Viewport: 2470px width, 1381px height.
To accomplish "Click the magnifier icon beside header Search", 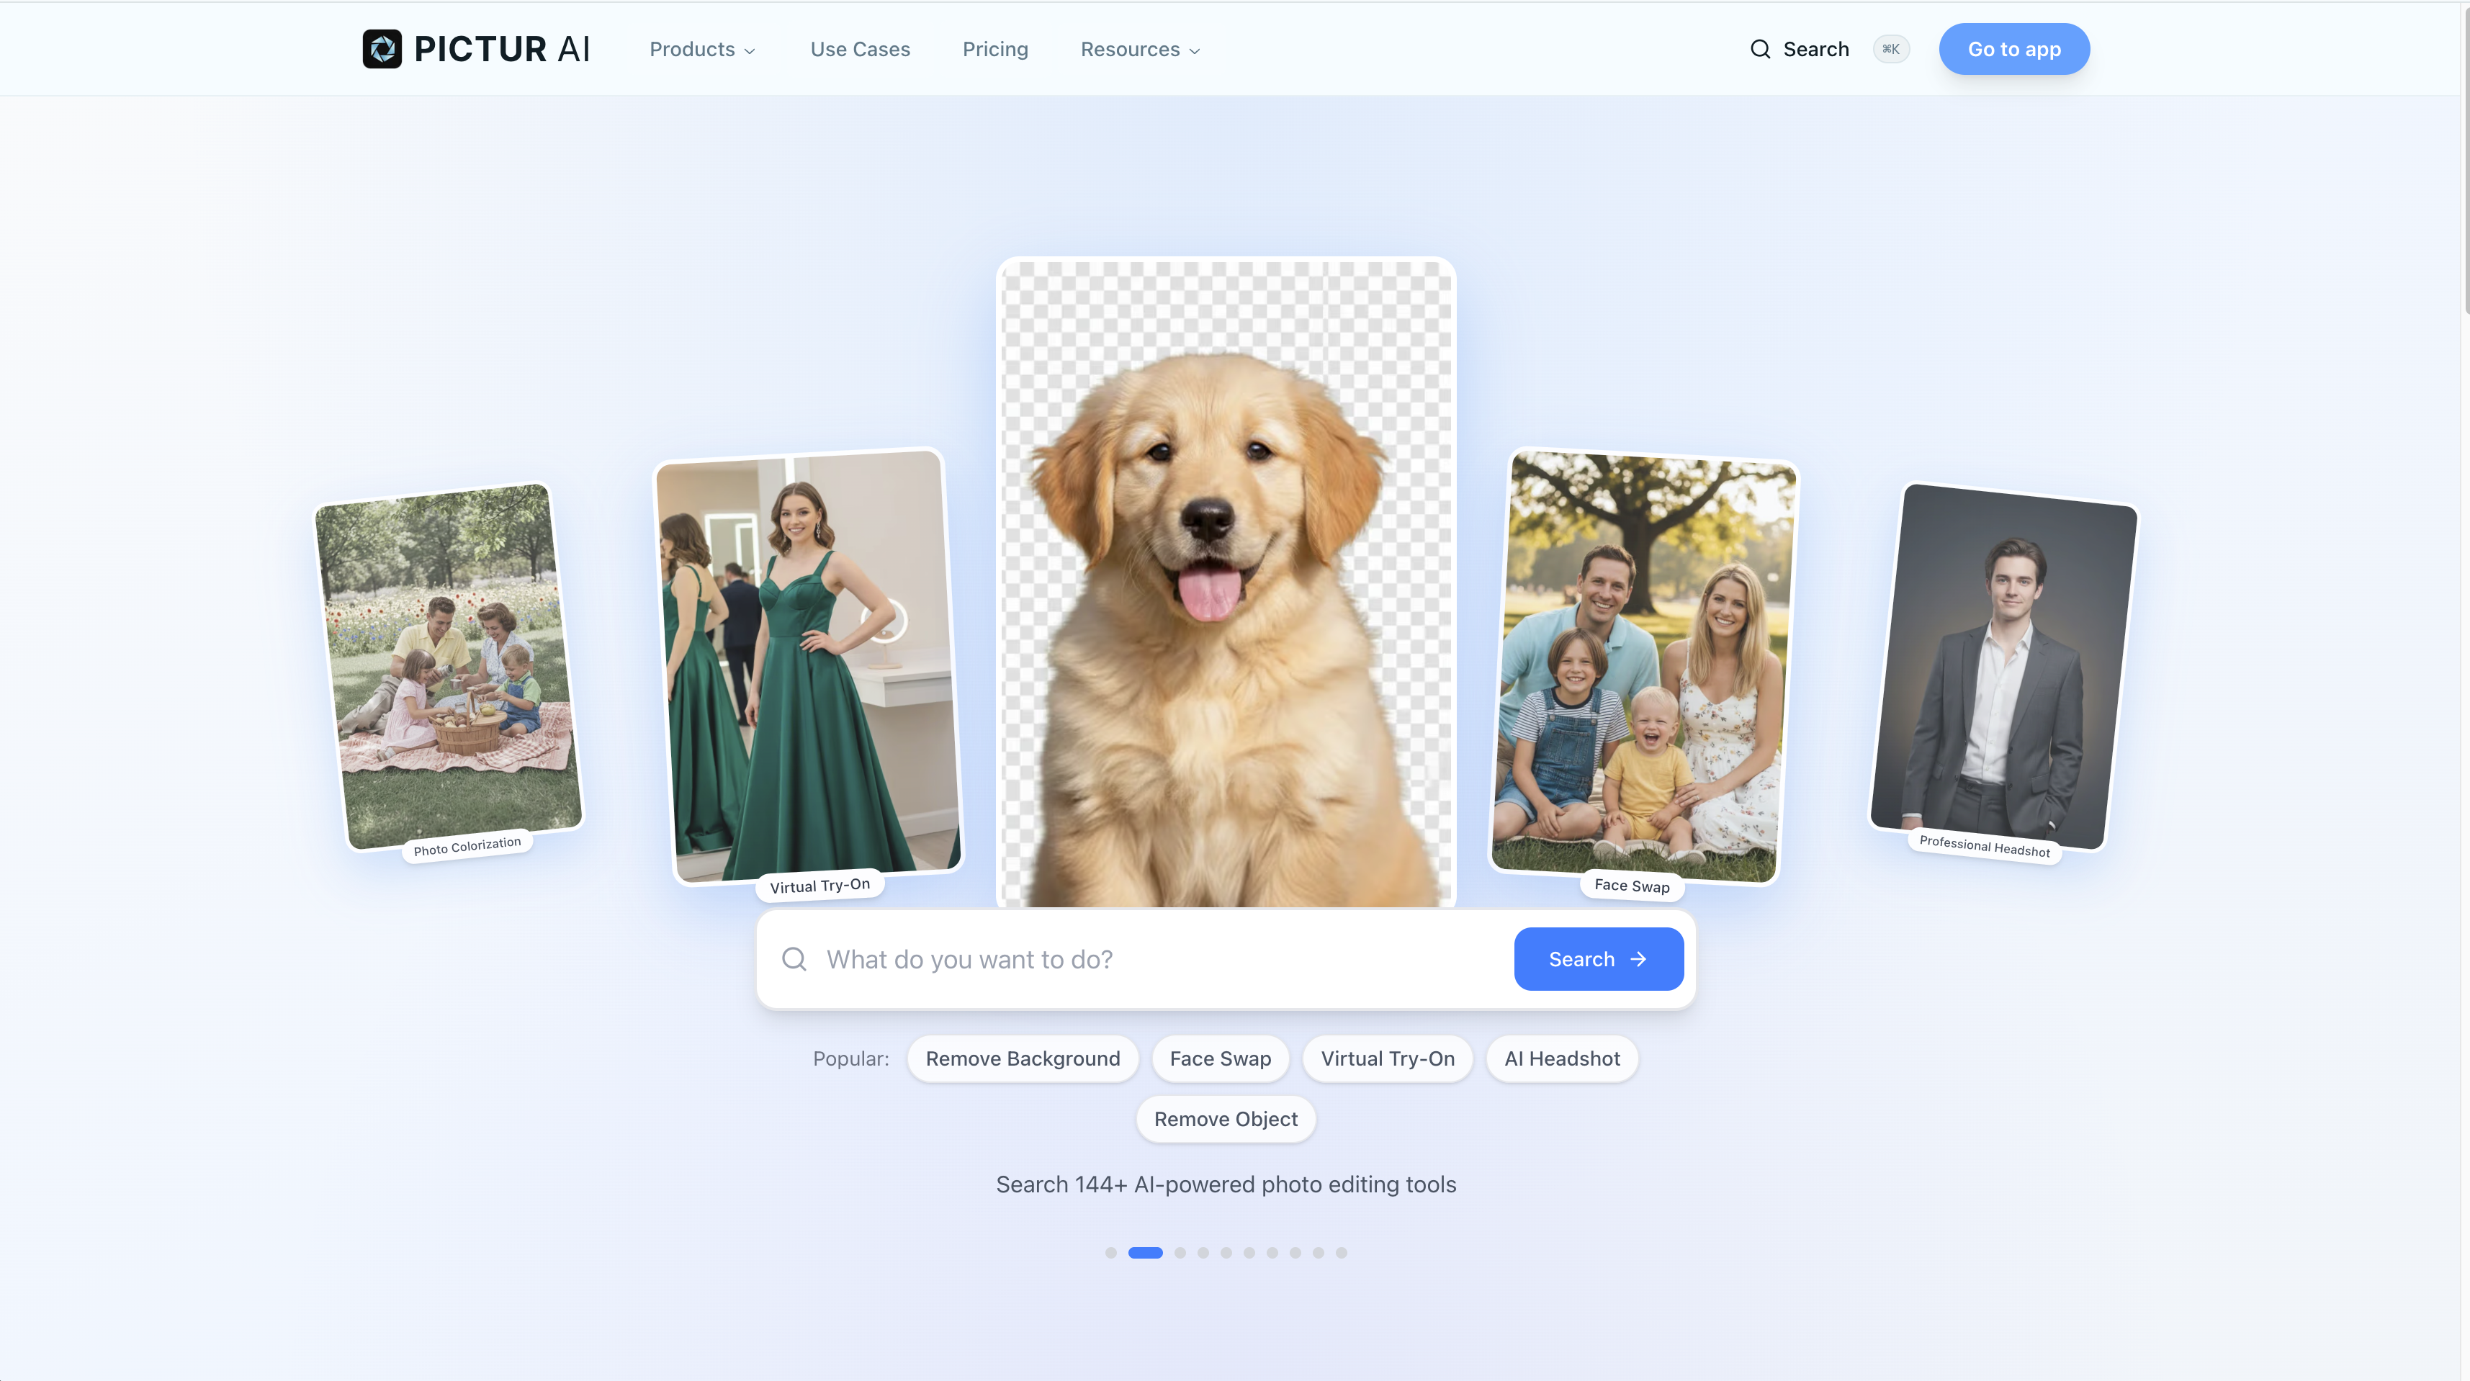I will click(1759, 49).
